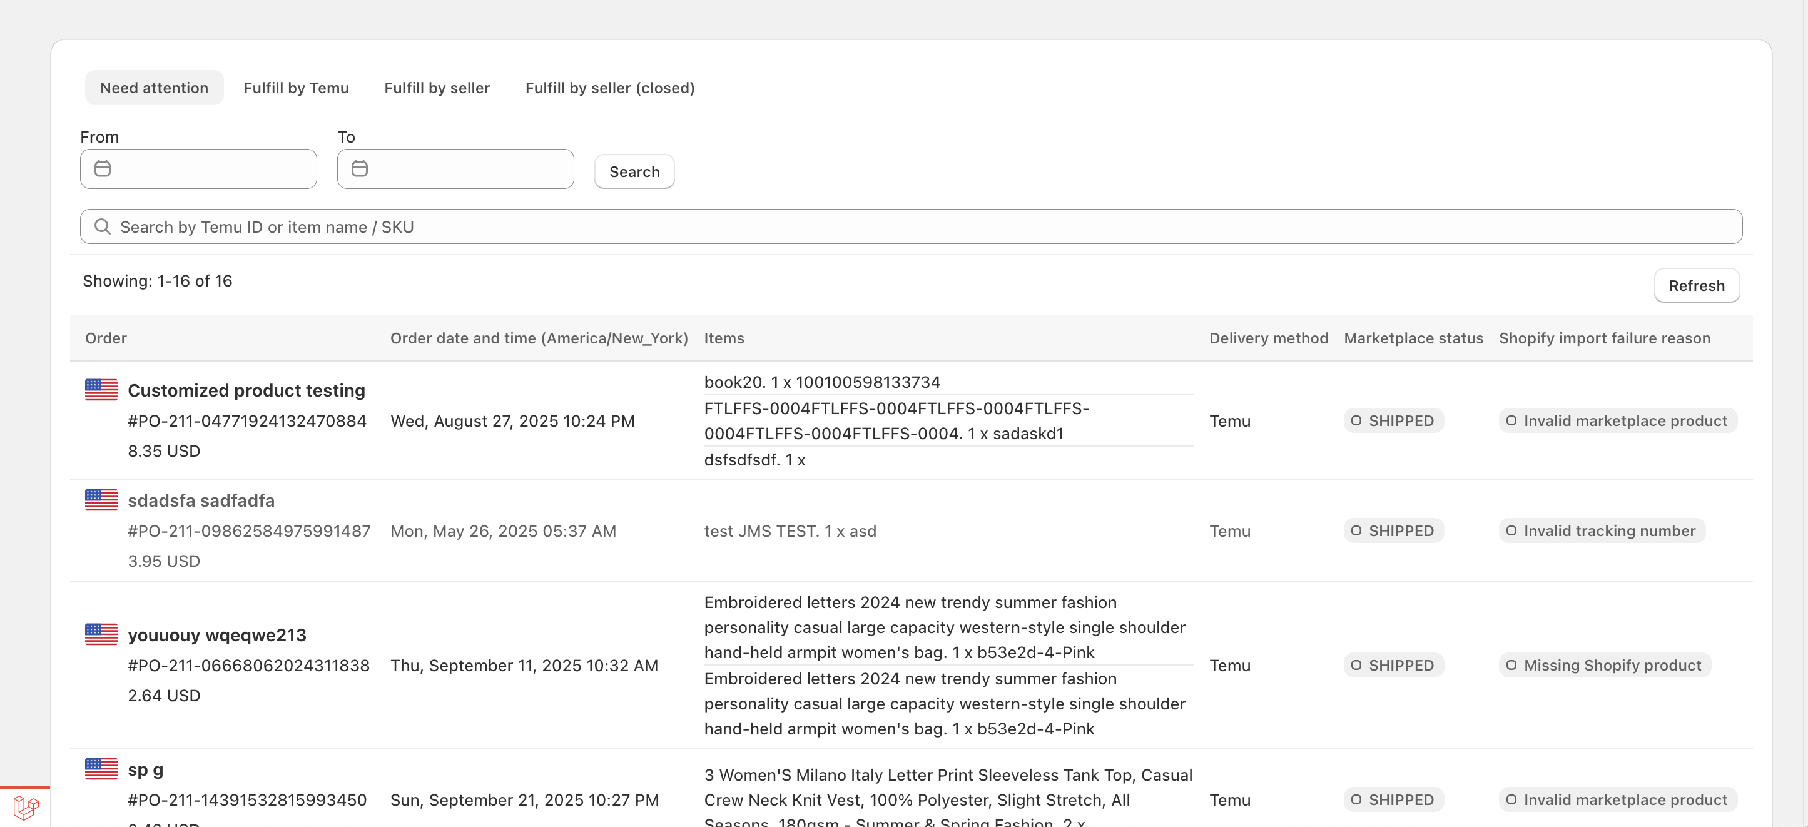
Task: Open the From date calendar picker
Action: click(x=103, y=168)
